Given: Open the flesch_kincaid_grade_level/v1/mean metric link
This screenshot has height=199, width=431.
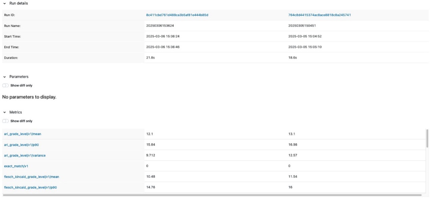Looking at the screenshot, I should click(31, 177).
